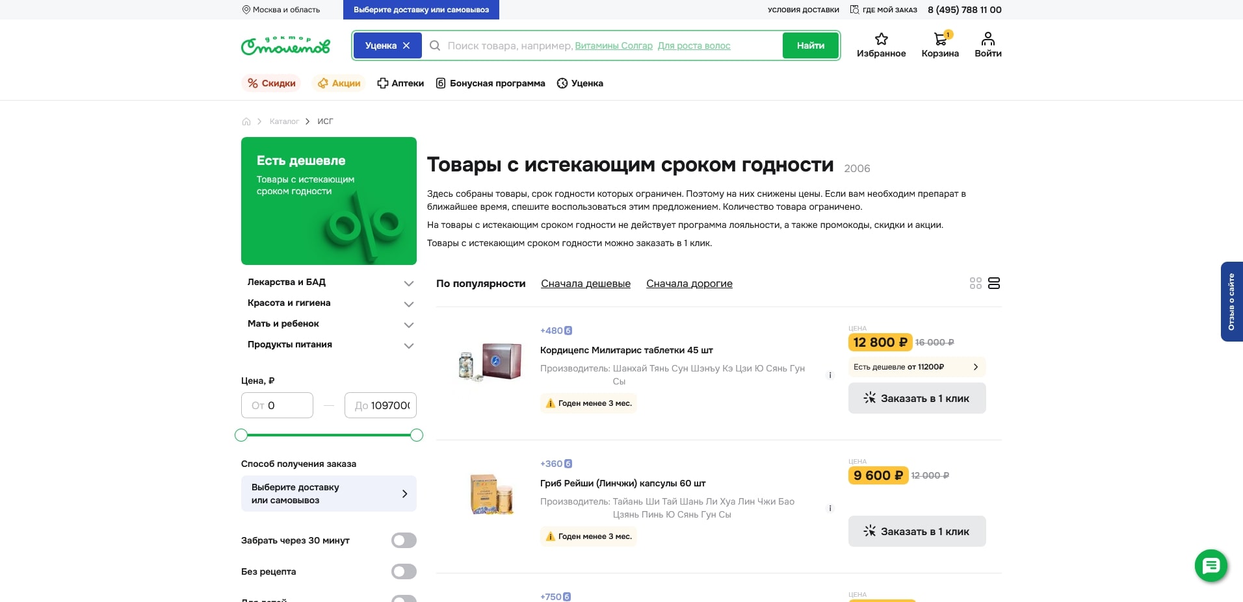The width and height of the screenshot is (1243, 602).
Task: Switch to grid view of products
Action: point(975,283)
